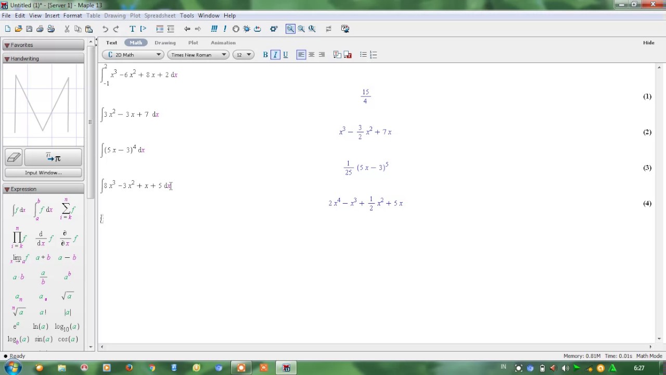This screenshot has width=666, height=375.
Task: Go forward with right arrow icon
Action: coord(198,29)
